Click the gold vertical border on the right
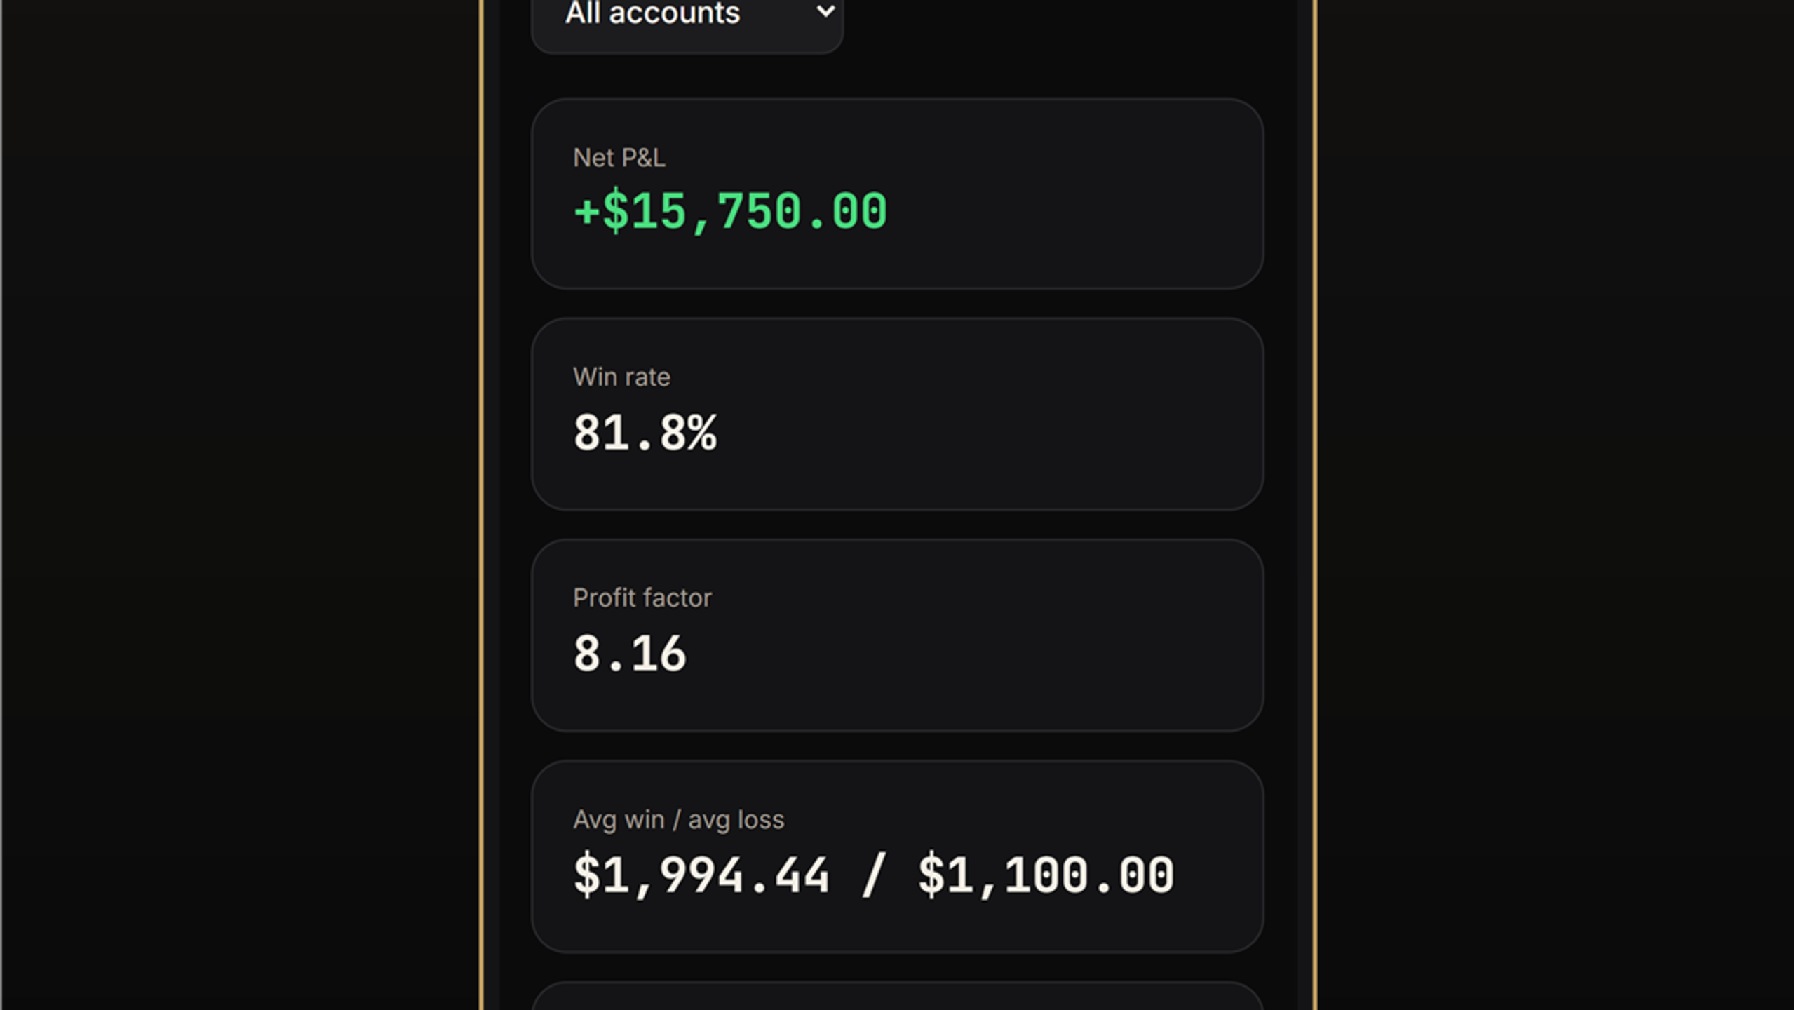The height and width of the screenshot is (1010, 1794). [1314, 505]
